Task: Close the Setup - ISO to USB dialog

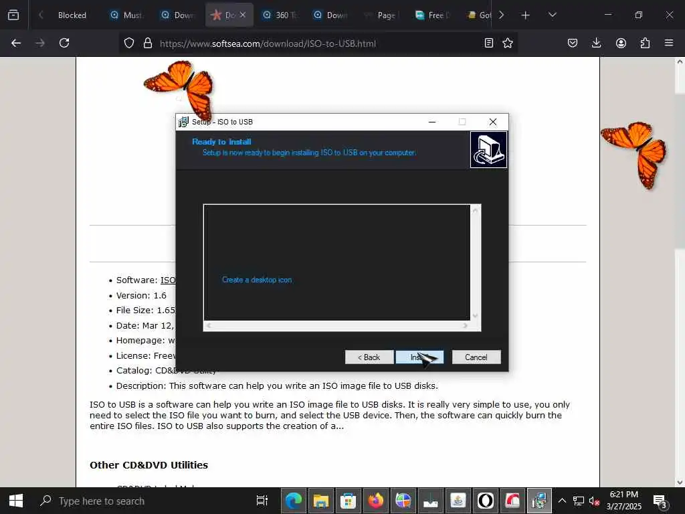Action: click(493, 122)
